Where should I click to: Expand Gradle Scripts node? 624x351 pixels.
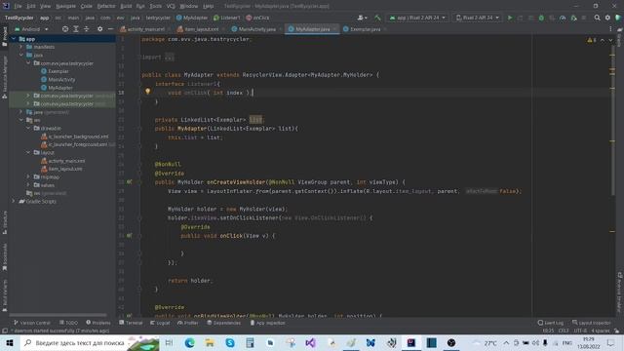(x=14, y=202)
